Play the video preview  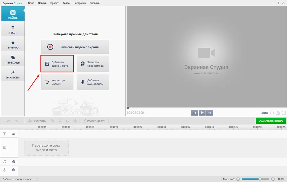[x=202, y=113]
